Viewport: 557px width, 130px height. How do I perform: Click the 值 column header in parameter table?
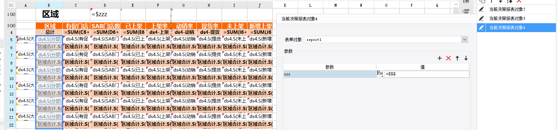tap(422, 67)
